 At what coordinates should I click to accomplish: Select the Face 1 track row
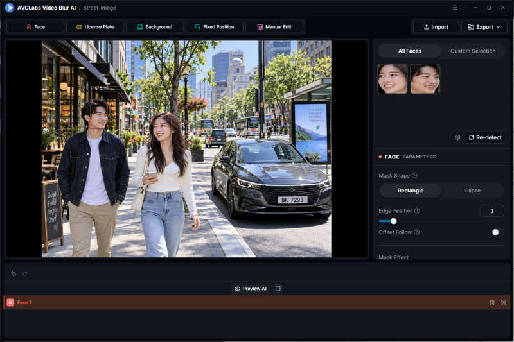click(258, 302)
